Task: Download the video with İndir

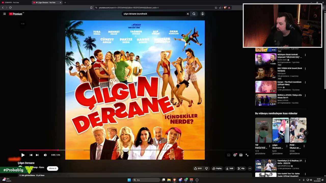Action: click(x=230, y=168)
